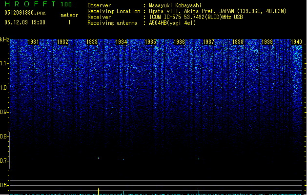This screenshot has width=307, height=195.
Task: Click the meteor count value 1
Action: 69,22
